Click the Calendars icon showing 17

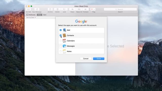64,41
